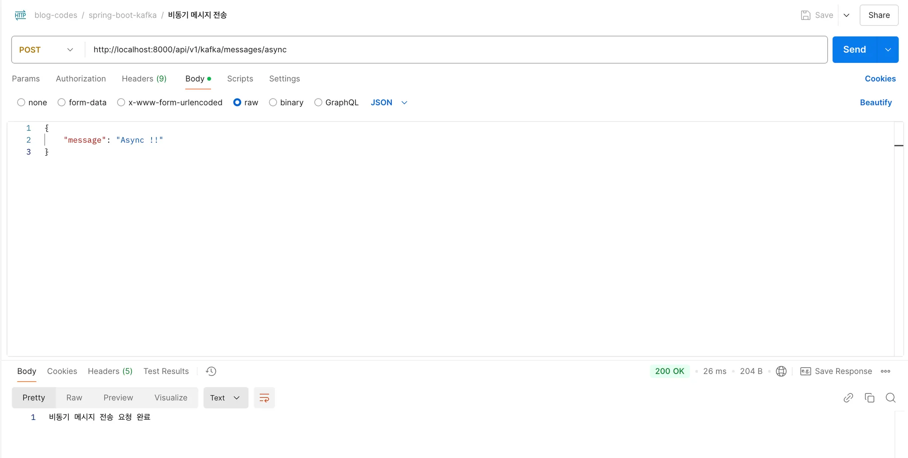
Task: Expand the Send button options arrow
Action: click(888, 50)
